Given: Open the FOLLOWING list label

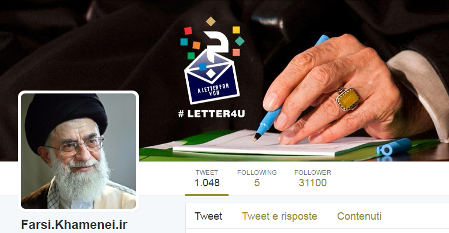Looking at the screenshot, I should pos(257,172).
